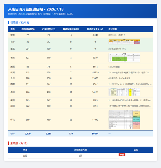Click the value 201 in 娄底 row
The width and height of the screenshot is (161, 168).
tap(28, 49)
